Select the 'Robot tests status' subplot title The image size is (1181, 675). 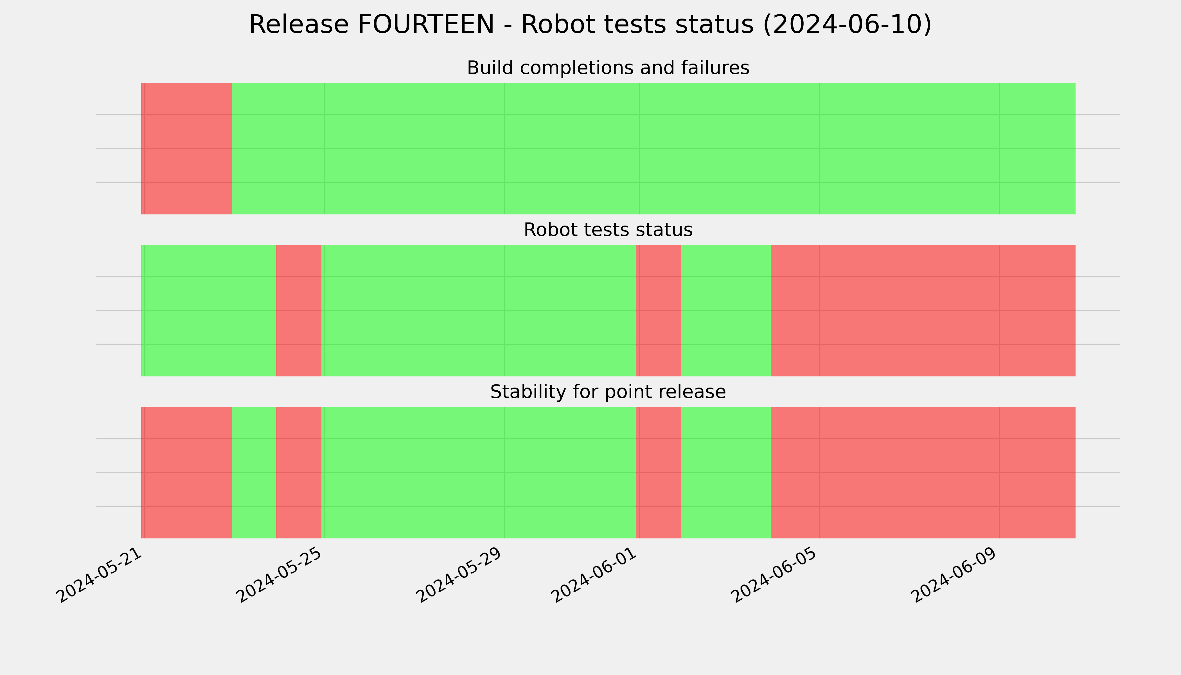608,230
